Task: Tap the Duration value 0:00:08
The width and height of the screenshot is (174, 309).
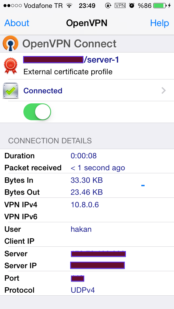Action: click(83, 156)
